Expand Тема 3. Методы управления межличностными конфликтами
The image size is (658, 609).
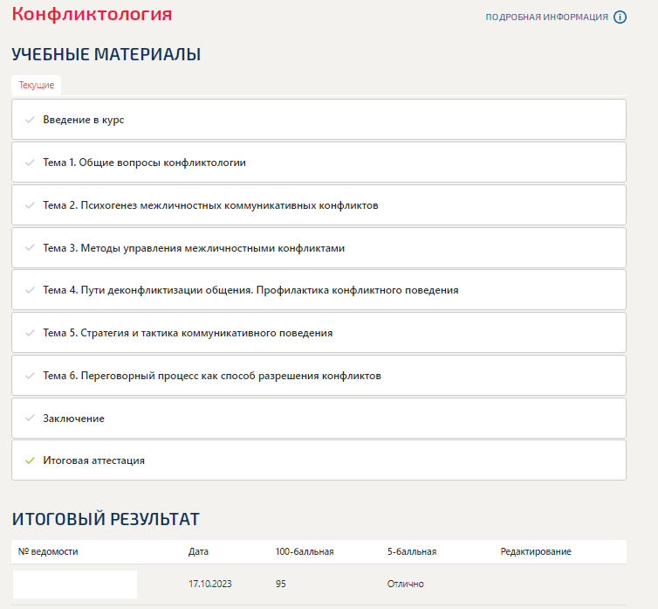point(319,248)
